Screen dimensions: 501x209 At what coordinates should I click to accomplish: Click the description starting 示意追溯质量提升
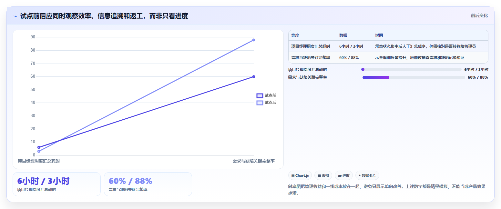(x=420, y=58)
